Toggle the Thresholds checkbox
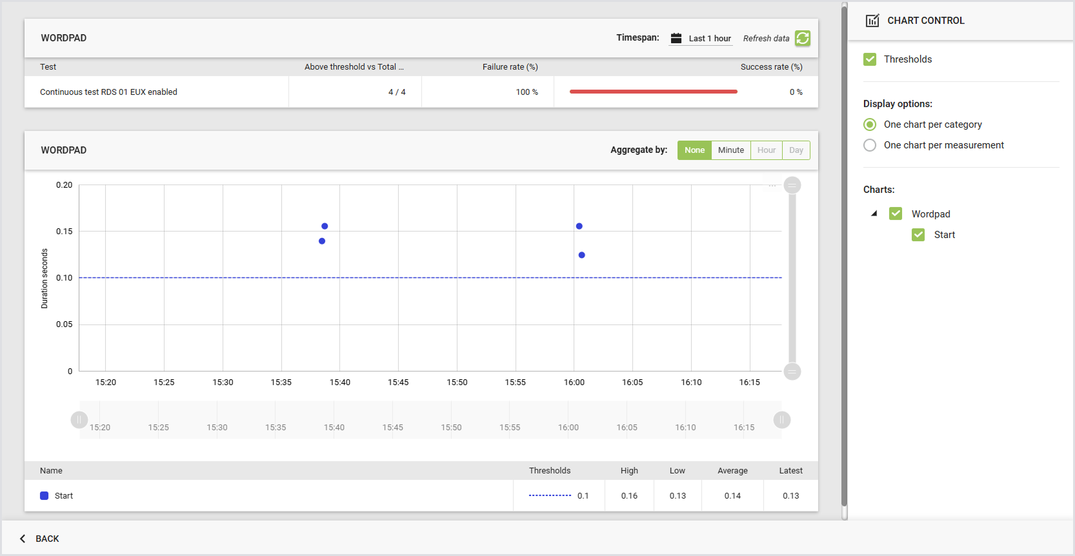 click(870, 59)
